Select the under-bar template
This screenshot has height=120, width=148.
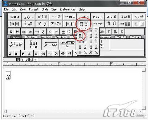(x=91, y=36)
